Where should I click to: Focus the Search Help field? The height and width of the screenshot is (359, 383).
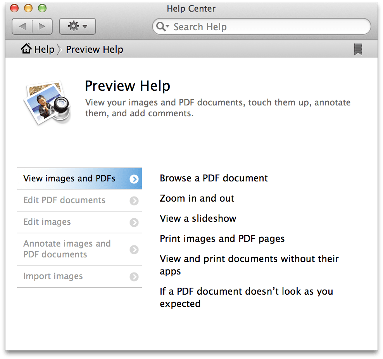point(261,26)
